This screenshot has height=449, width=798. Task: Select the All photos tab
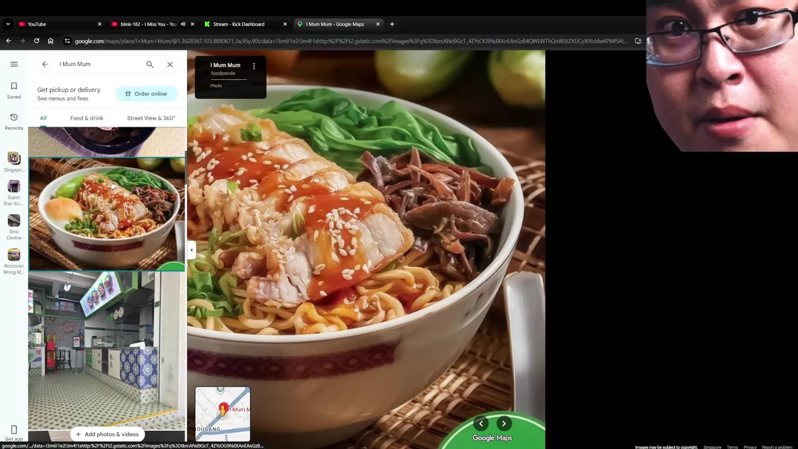click(43, 118)
